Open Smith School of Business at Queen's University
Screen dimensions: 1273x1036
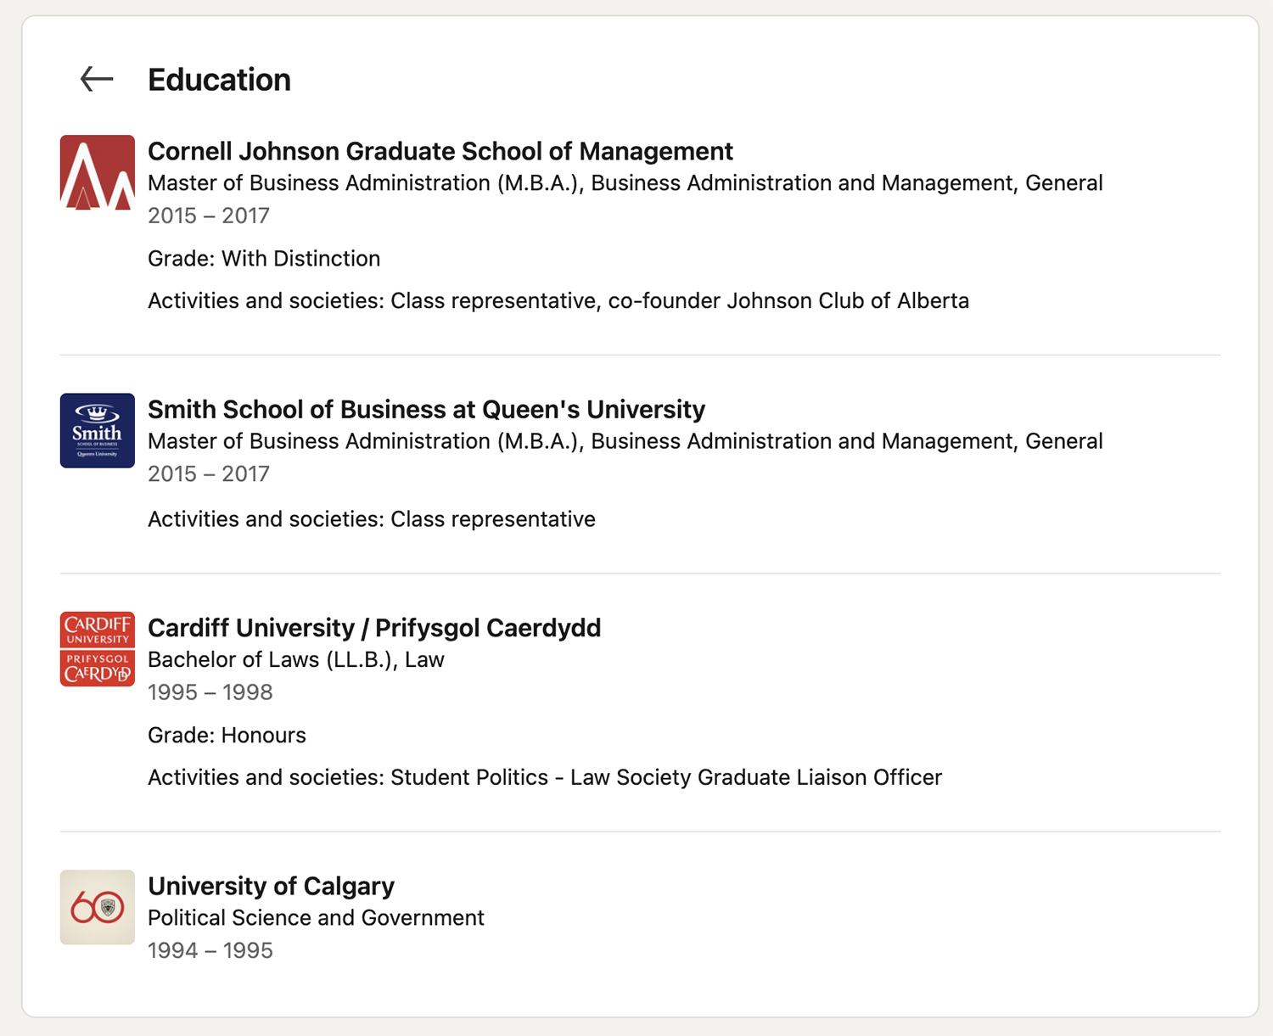pos(427,409)
